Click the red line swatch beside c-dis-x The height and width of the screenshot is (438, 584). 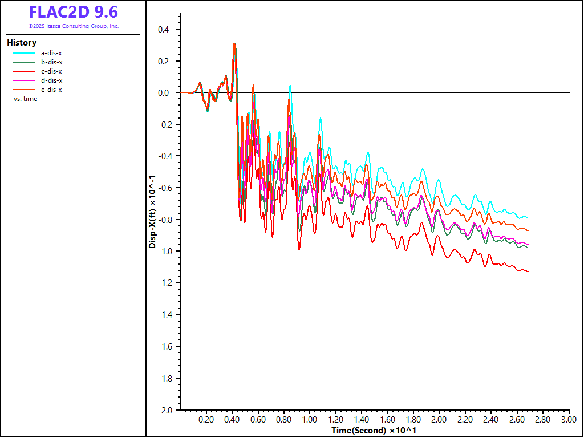tap(23, 71)
